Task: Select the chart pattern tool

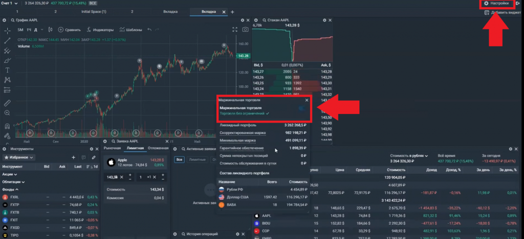Action: [7, 80]
